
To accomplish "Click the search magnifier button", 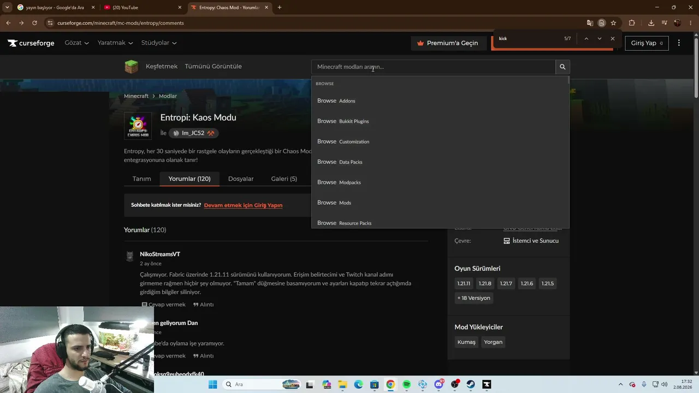I will coord(562,67).
